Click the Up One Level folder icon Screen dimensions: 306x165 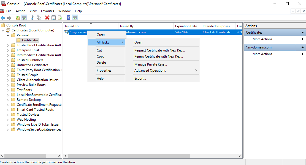(18, 18)
